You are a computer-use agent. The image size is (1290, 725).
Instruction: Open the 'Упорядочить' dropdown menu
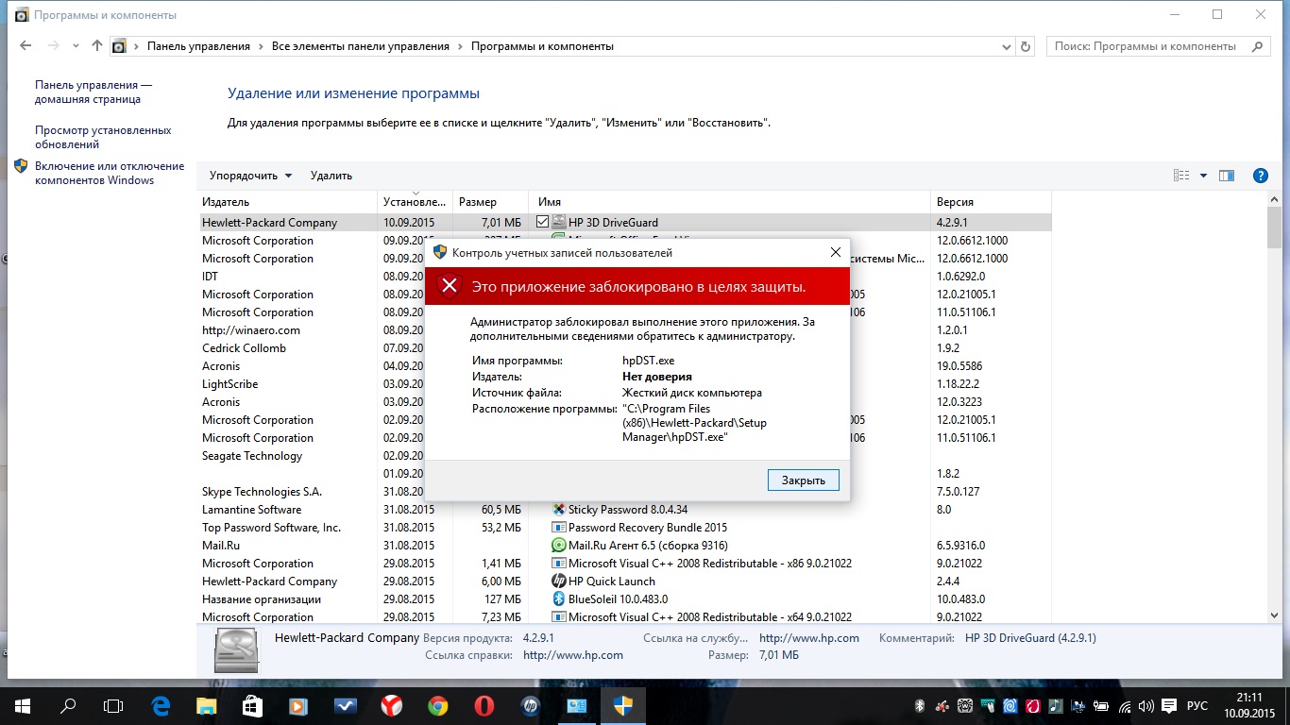coord(250,176)
